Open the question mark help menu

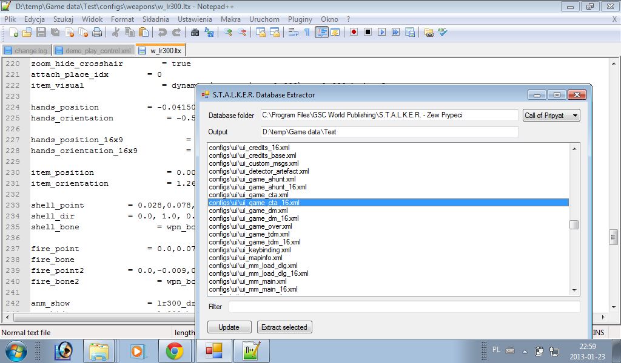coord(348,19)
